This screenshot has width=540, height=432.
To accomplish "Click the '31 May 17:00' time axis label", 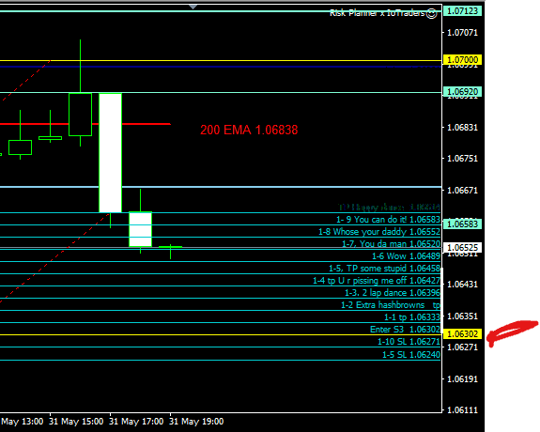I will (136, 422).
